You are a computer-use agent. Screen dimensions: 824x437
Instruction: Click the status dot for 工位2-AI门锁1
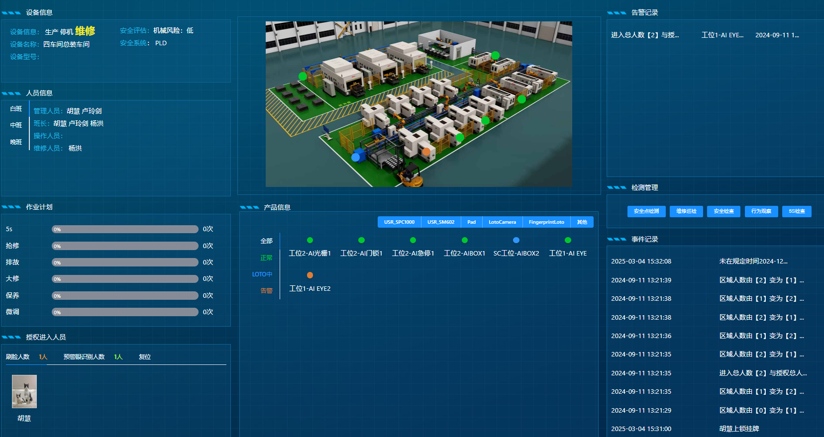pos(361,240)
